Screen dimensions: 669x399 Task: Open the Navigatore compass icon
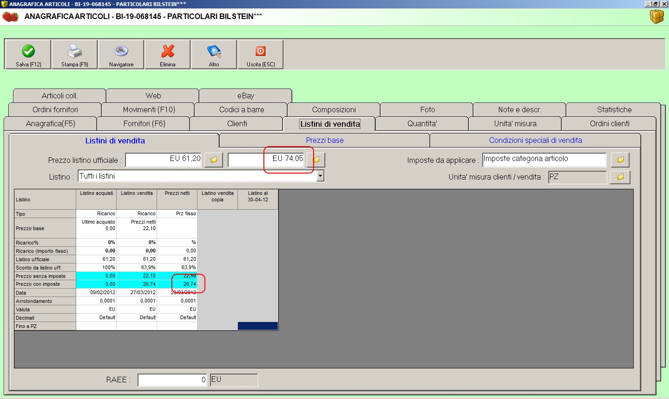(x=121, y=51)
